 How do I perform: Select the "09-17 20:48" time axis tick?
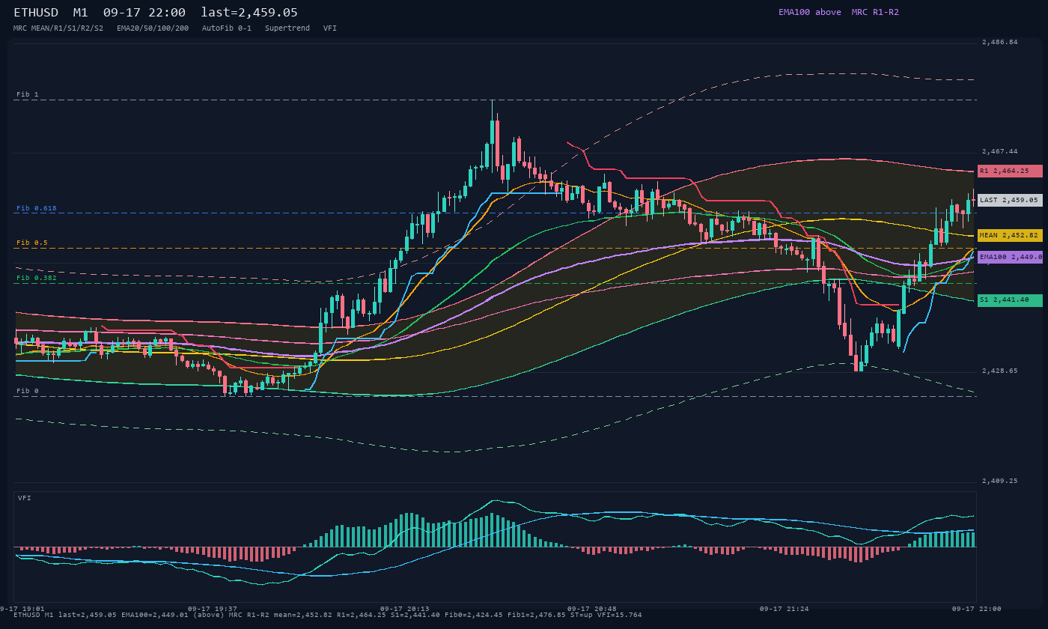[x=592, y=609]
